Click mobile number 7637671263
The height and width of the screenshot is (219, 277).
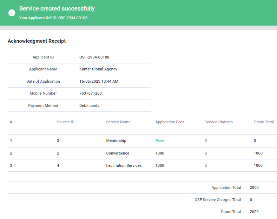pyautogui.click(x=91, y=93)
